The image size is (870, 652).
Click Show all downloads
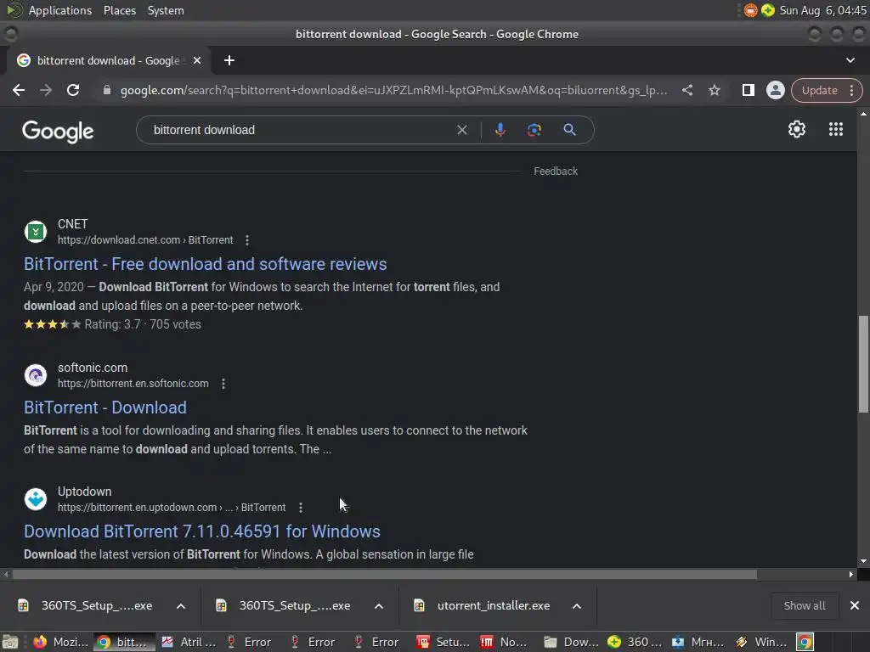(804, 605)
